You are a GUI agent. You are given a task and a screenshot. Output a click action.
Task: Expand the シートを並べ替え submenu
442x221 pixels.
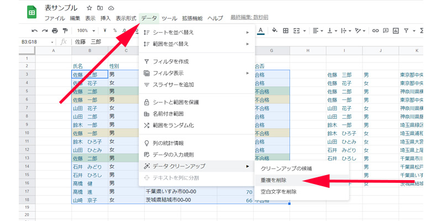tap(197, 33)
